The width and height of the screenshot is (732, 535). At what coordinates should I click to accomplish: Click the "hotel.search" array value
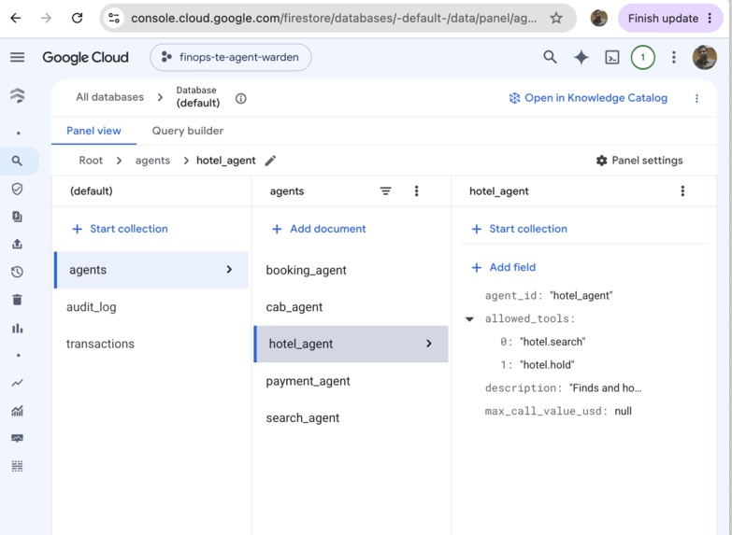click(553, 342)
